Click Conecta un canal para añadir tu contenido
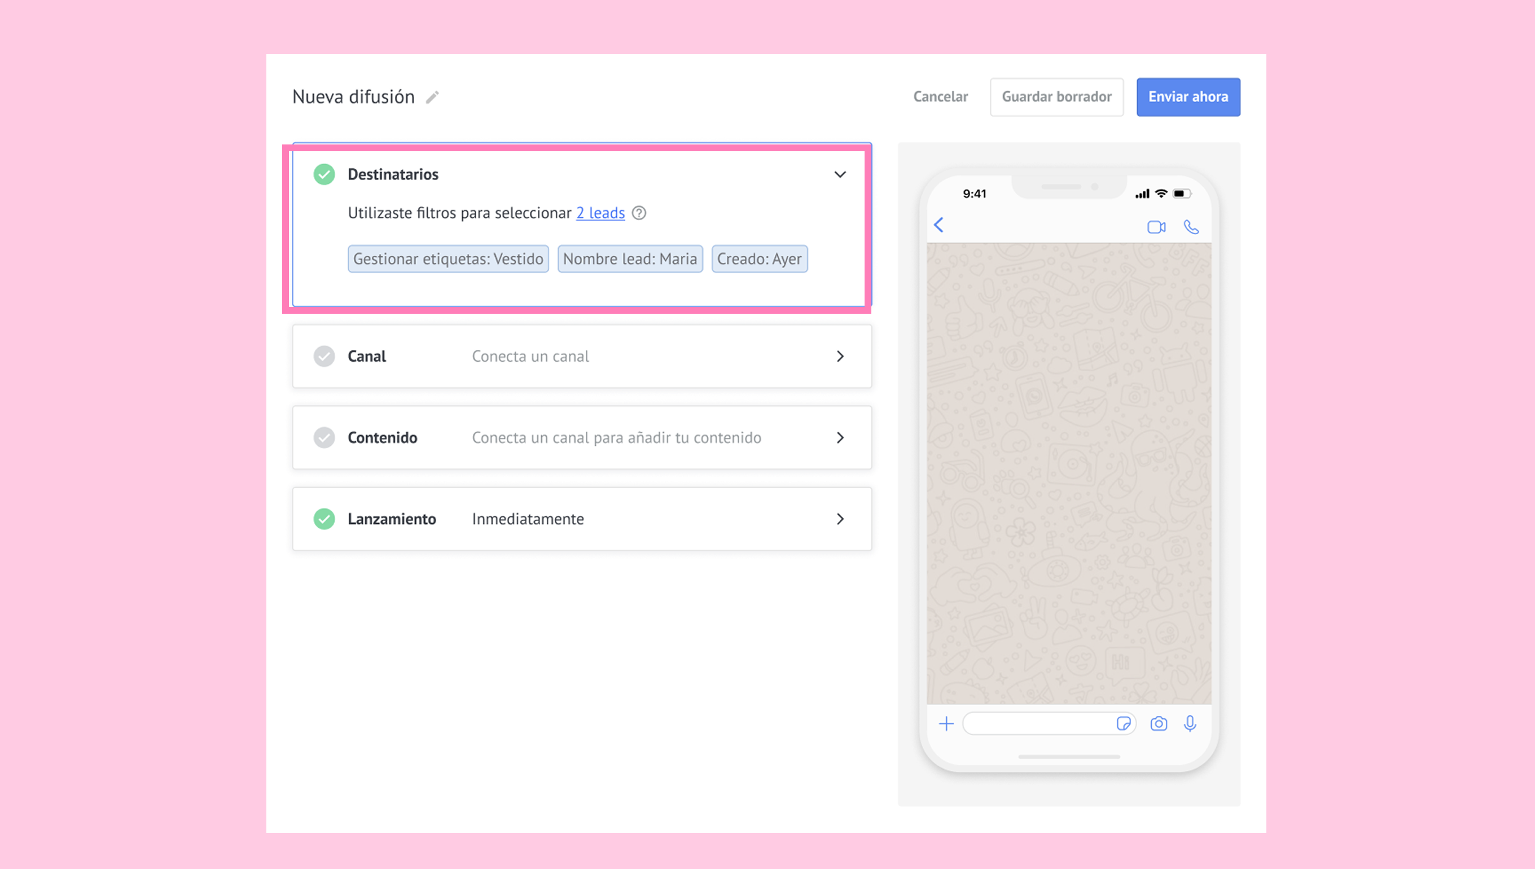The width and height of the screenshot is (1535, 869). pos(616,437)
